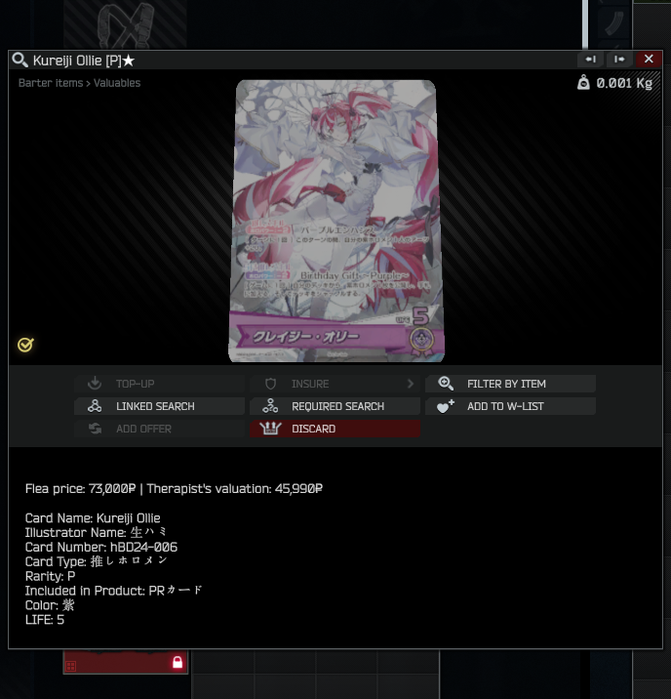Click the Kureiji Ollie card preview image
This screenshot has width=671, height=699.
pos(336,221)
